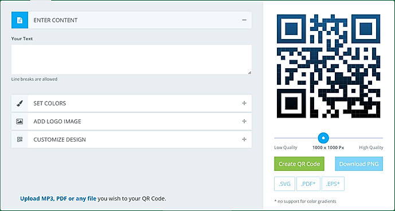Click the ADD LOGO IMAGE label
Viewport: 395px width, 211px height.
(57, 122)
